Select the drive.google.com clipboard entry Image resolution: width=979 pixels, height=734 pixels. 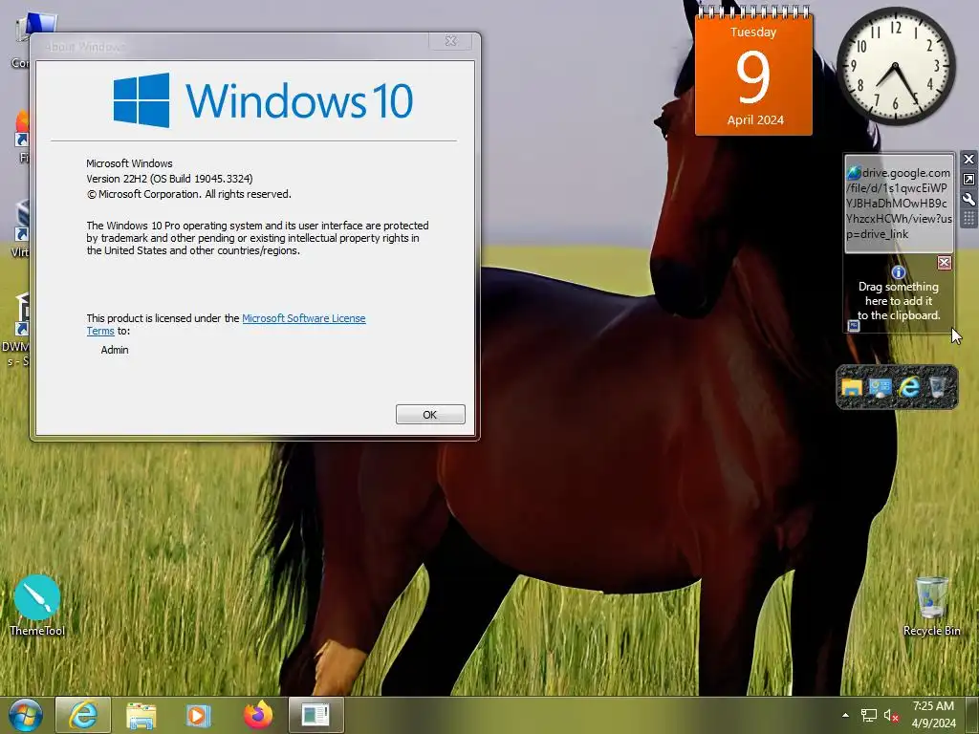899,204
